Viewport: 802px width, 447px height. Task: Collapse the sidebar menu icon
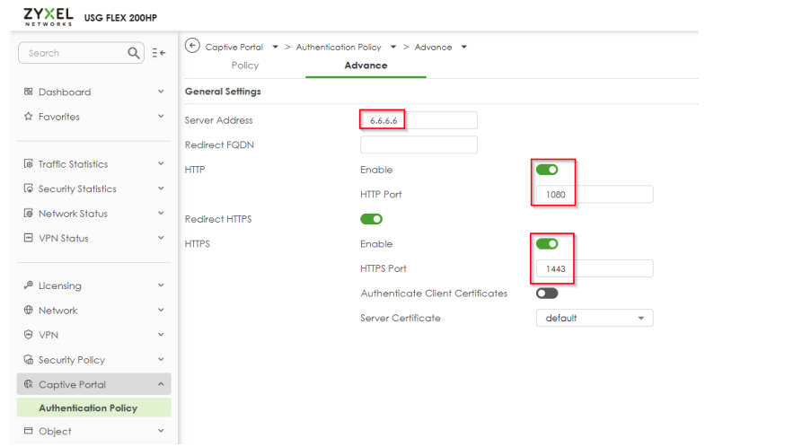tap(159, 53)
